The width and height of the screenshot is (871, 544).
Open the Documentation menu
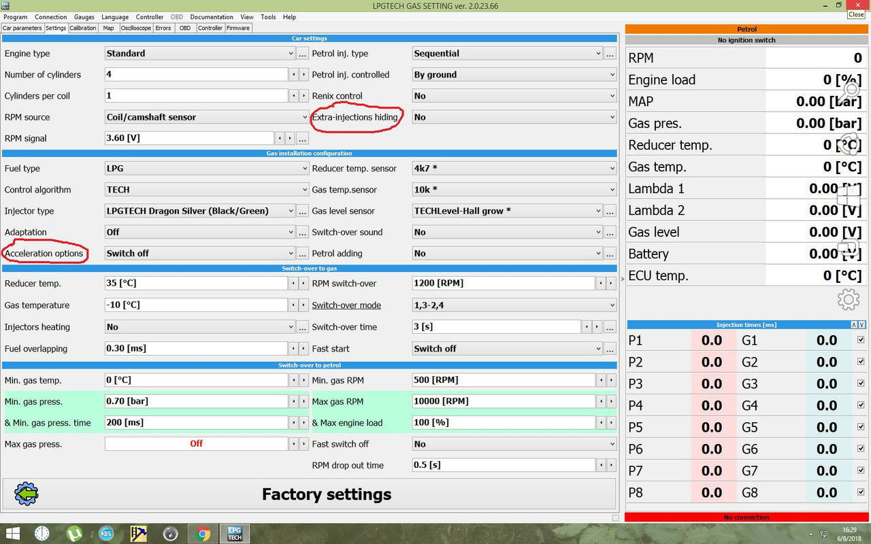(x=212, y=17)
